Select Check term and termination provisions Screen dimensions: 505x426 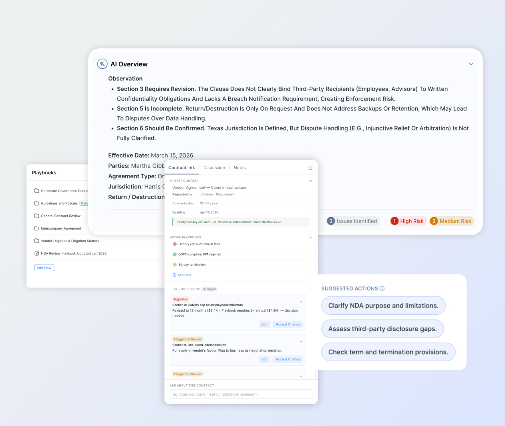click(388, 352)
